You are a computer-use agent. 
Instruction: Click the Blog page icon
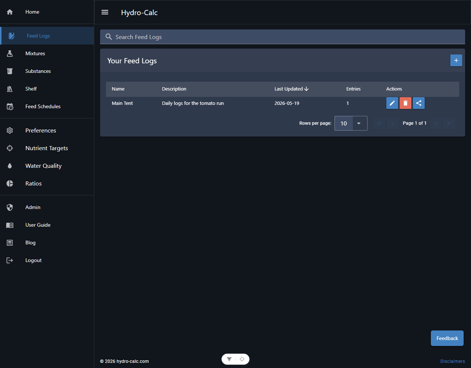click(x=10, y=243)
